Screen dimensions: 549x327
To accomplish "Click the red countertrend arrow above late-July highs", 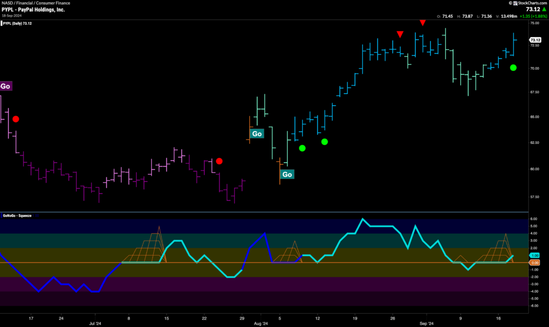I will (399, 34).
